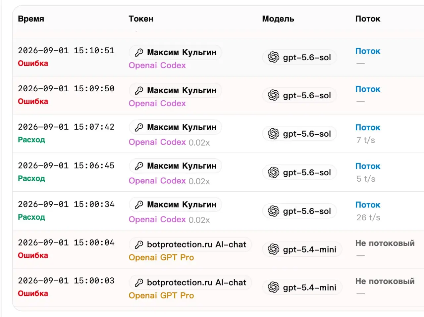Click "Максим Кульгин" token name in 15:10:51 row
Viewport: 424px width, 317px height.
[182, 53]
